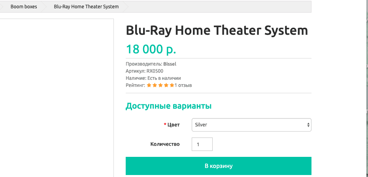
Task: Click the fifth rating star
Action: point(172,85)
